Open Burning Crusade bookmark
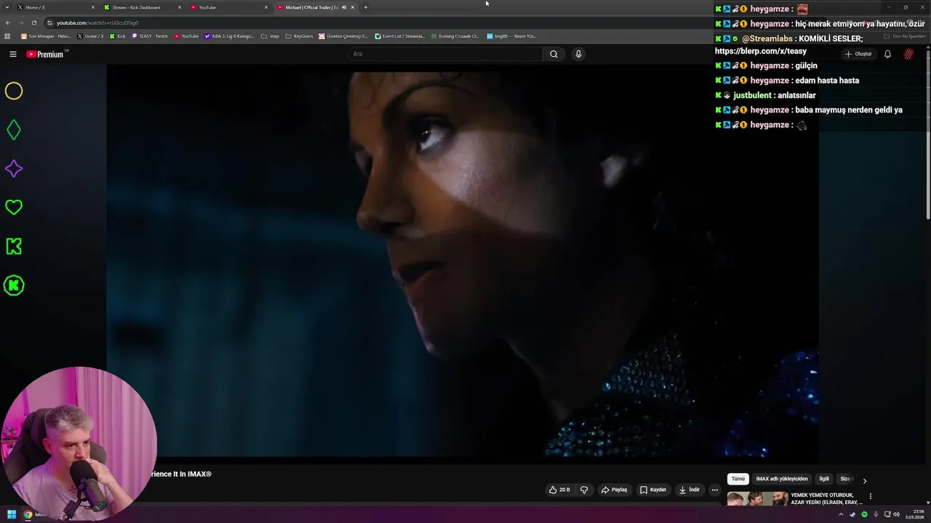 click(455, 36)
